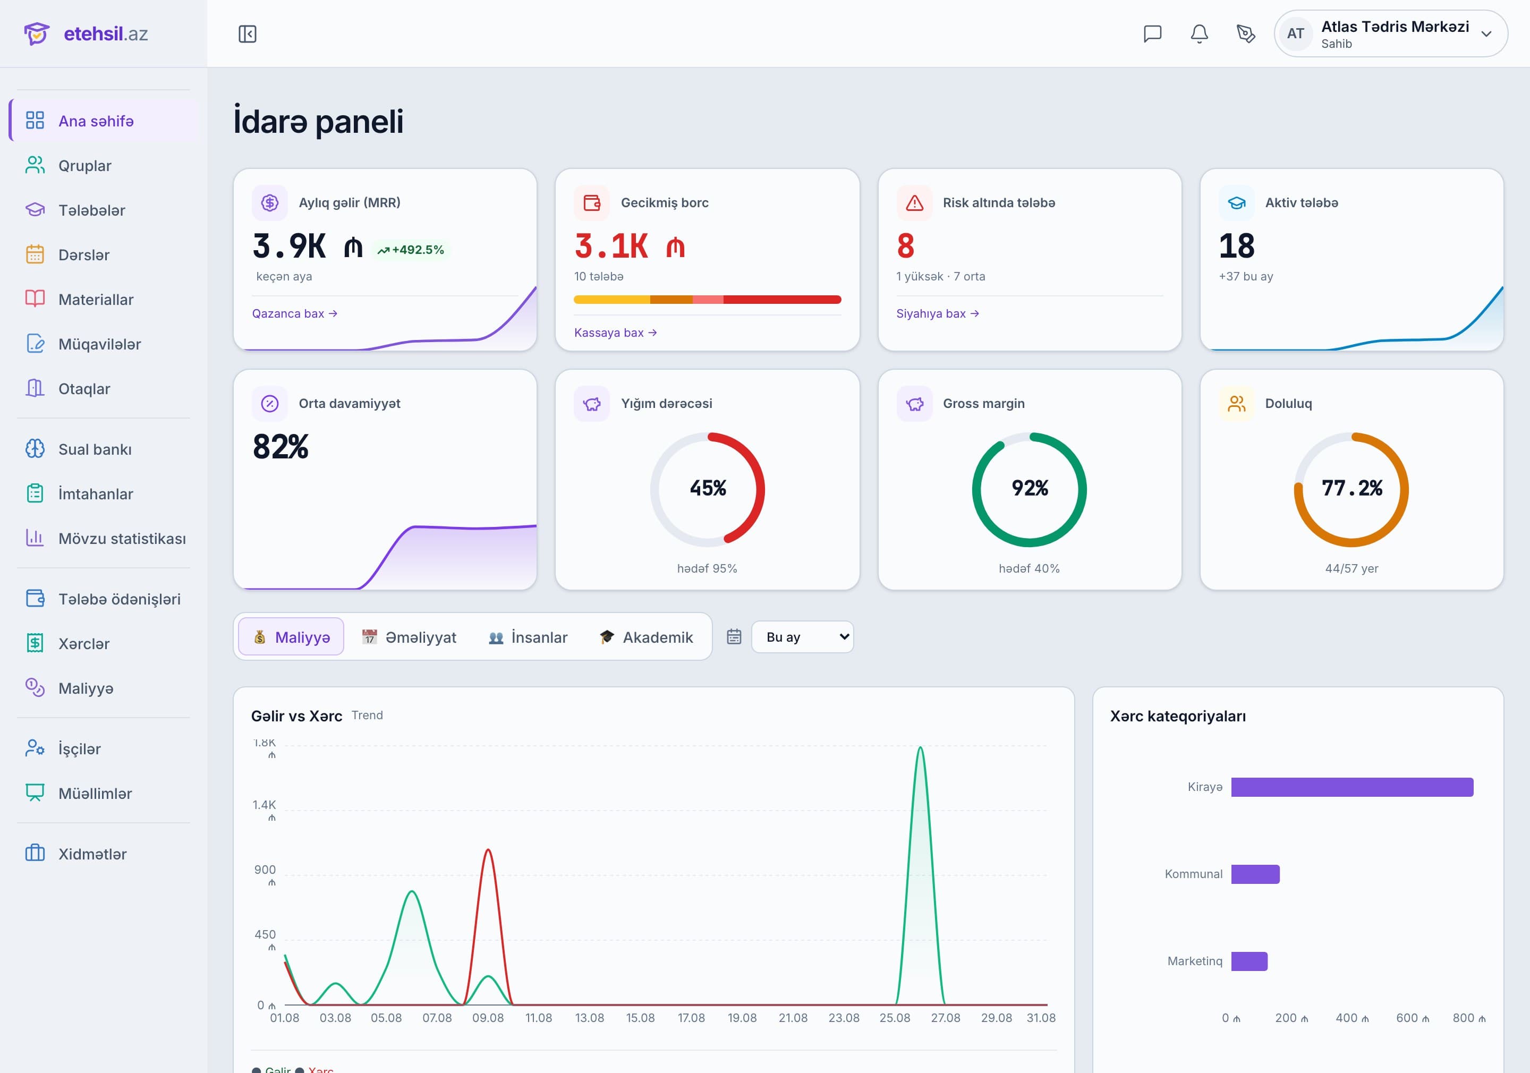Open the Sual bankı section
This screenshot has height=1073, width=1530.
[x=104, y=449]
